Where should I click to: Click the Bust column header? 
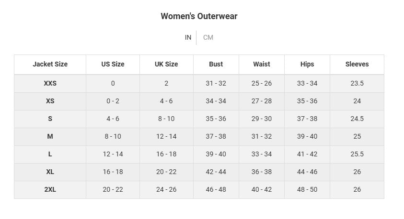click(216, 64)
